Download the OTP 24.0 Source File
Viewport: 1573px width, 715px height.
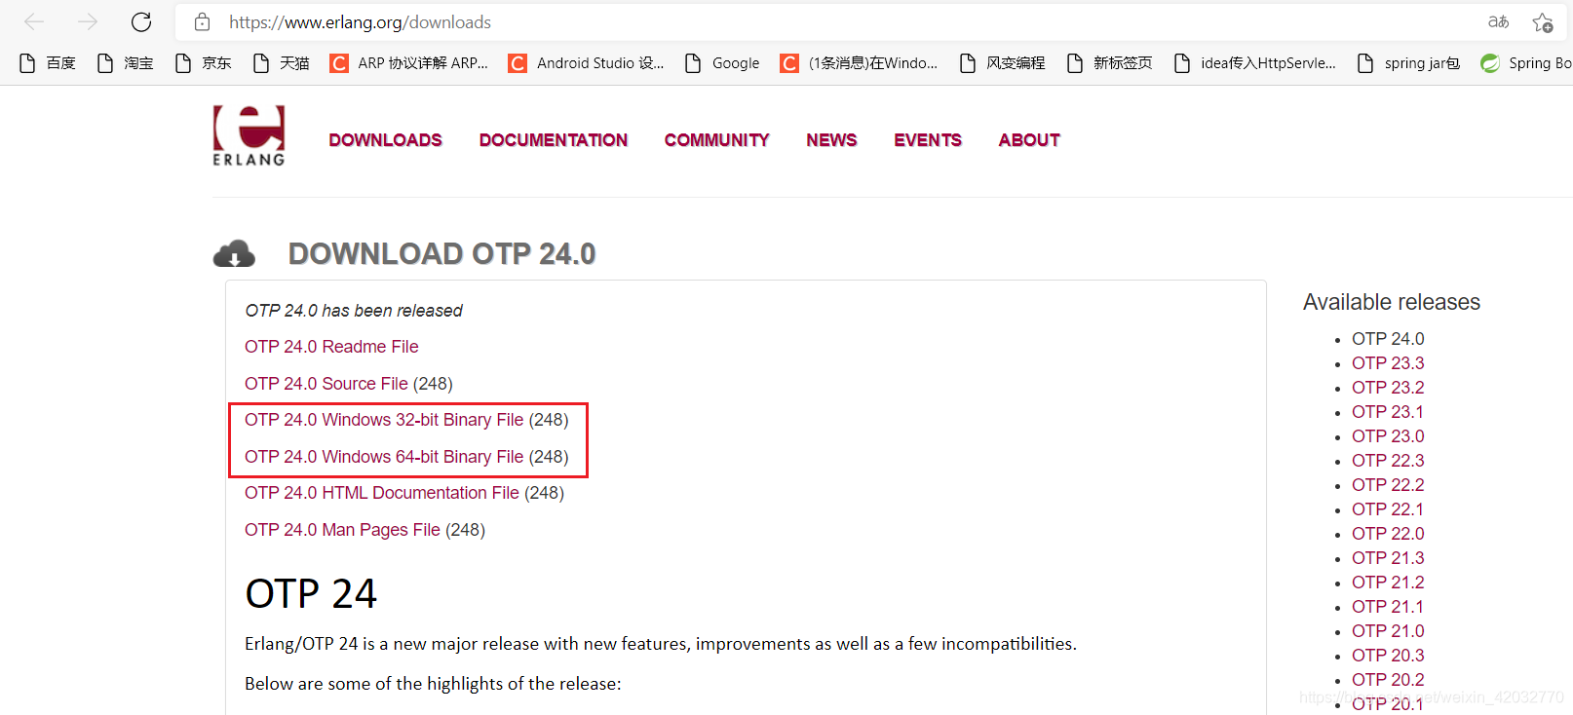[x=326, y=384]
